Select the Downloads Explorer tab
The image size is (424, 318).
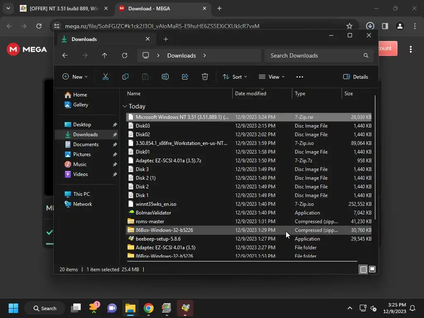[106, 39]
